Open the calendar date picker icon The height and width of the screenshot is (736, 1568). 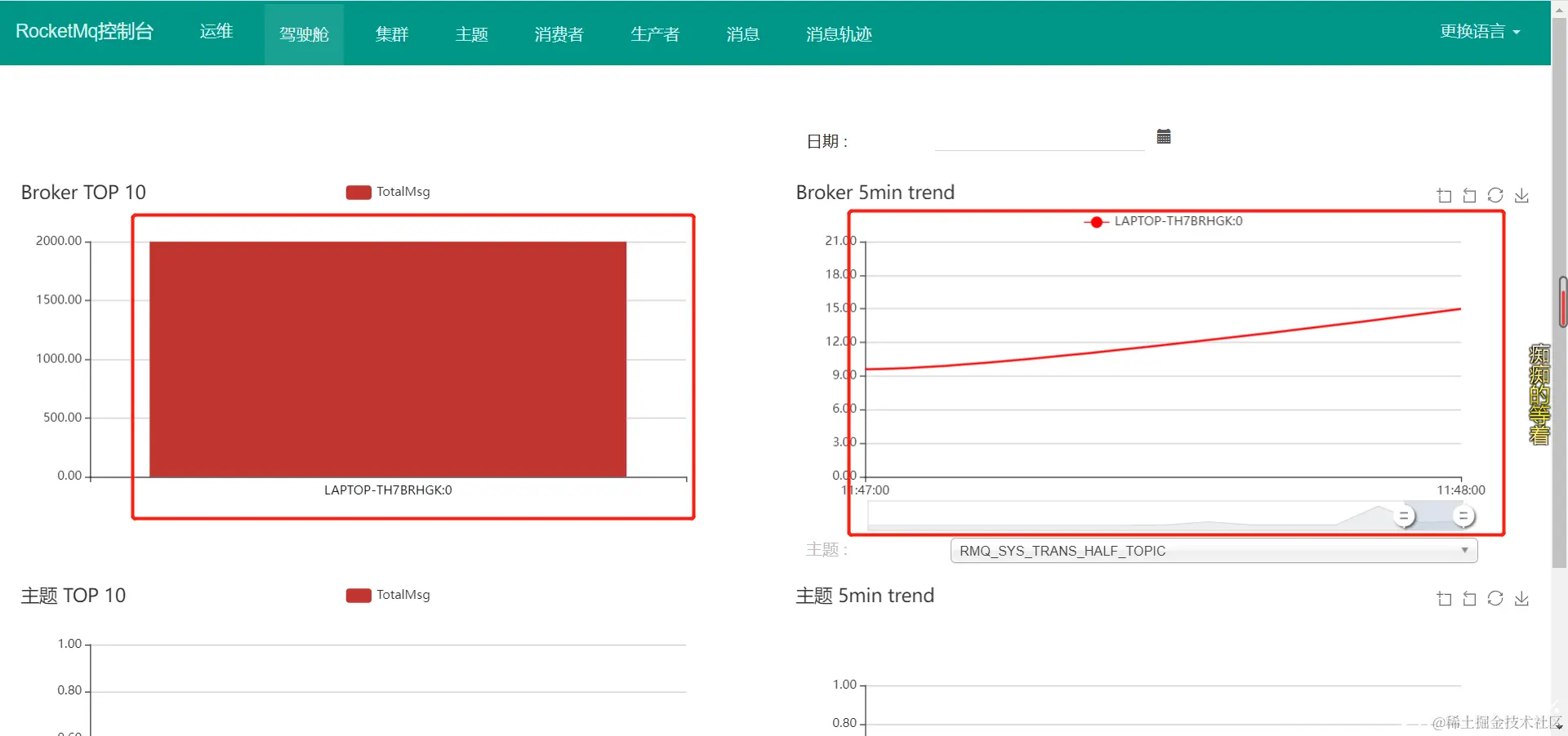click(x=1164, y=136)
